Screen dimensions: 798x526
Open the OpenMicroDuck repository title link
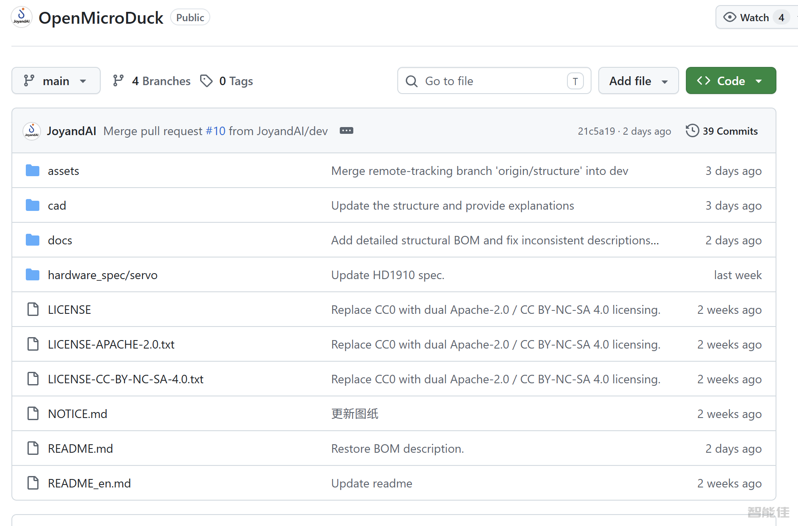(101, 18)
